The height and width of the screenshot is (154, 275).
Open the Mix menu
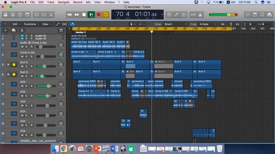(x=88, y=2)
